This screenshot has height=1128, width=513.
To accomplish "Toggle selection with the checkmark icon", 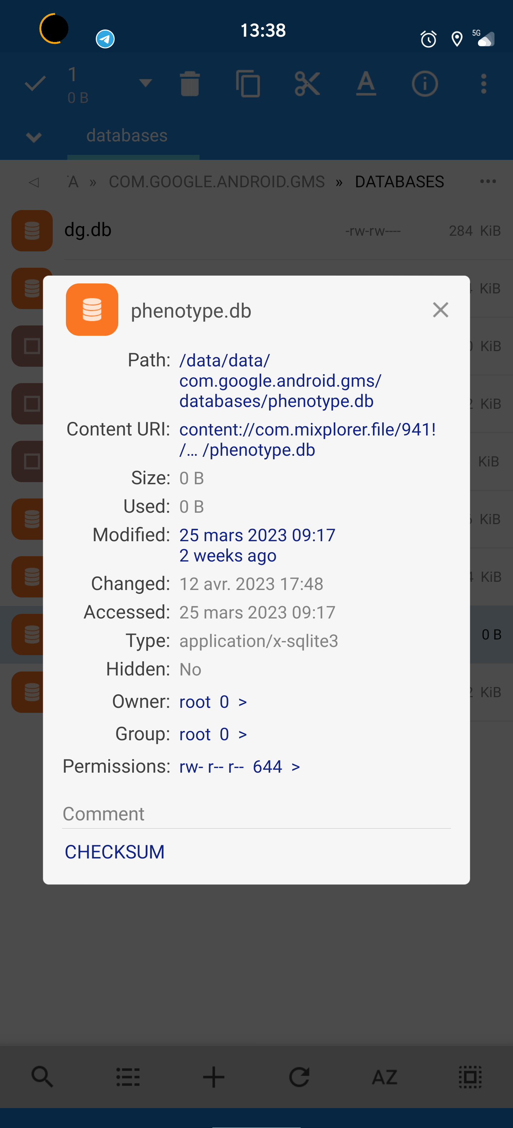I will click(34, 84).
